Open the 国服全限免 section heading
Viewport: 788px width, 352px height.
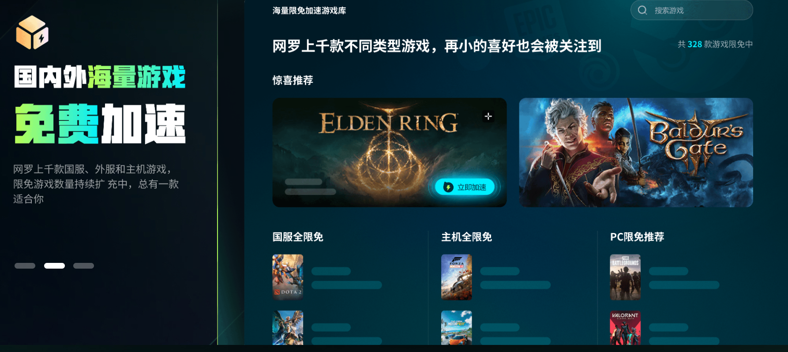298,237
